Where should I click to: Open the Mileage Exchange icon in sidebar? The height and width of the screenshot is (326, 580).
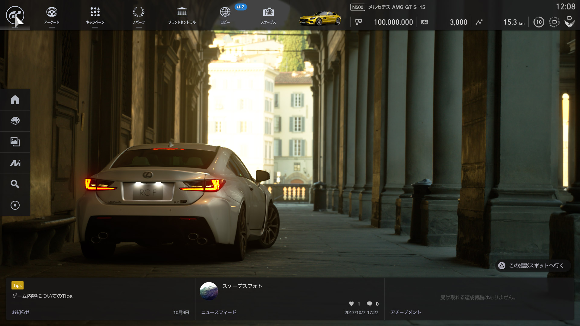coord(15,163)
